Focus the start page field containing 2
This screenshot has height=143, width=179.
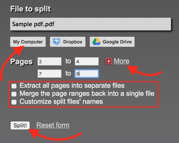click(50, 62)
